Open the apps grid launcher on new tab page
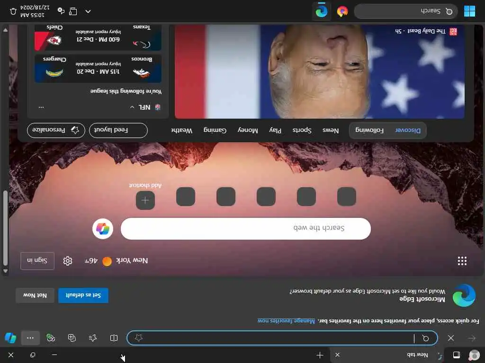 tap(462, 261)
